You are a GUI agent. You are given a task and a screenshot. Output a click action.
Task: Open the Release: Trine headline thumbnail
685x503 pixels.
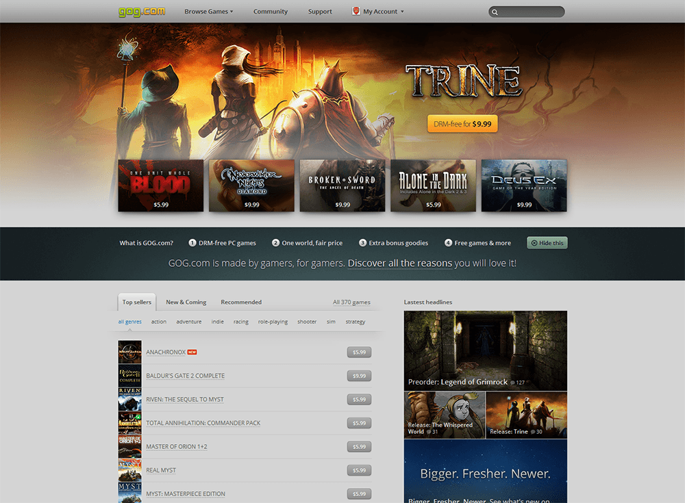(x=526, y=415)
